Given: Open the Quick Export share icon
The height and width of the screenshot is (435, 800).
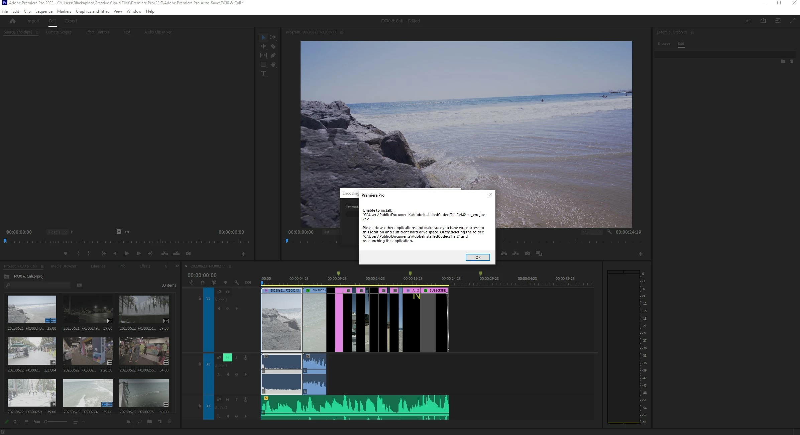Looking at the screenshot, I should 763,21.
